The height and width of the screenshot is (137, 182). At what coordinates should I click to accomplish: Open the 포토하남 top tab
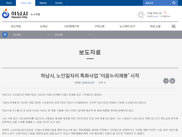tap(59, 3)
